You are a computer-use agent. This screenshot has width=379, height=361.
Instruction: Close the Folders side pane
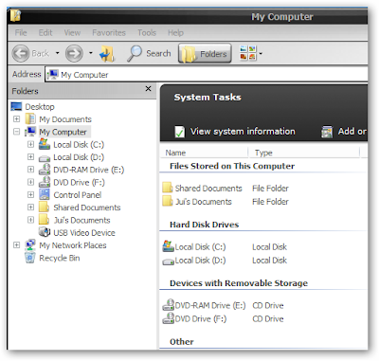tap(148, 89)
